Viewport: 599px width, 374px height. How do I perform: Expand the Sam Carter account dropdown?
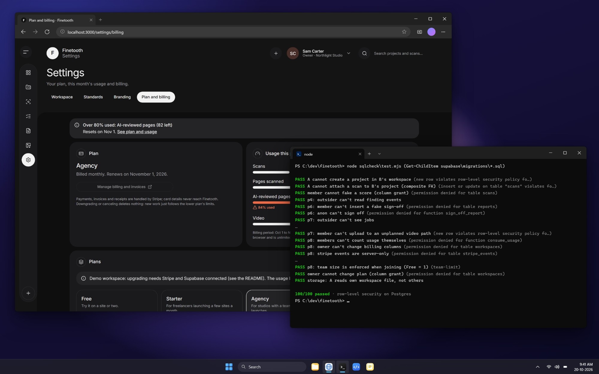click(x=349, y=53)
